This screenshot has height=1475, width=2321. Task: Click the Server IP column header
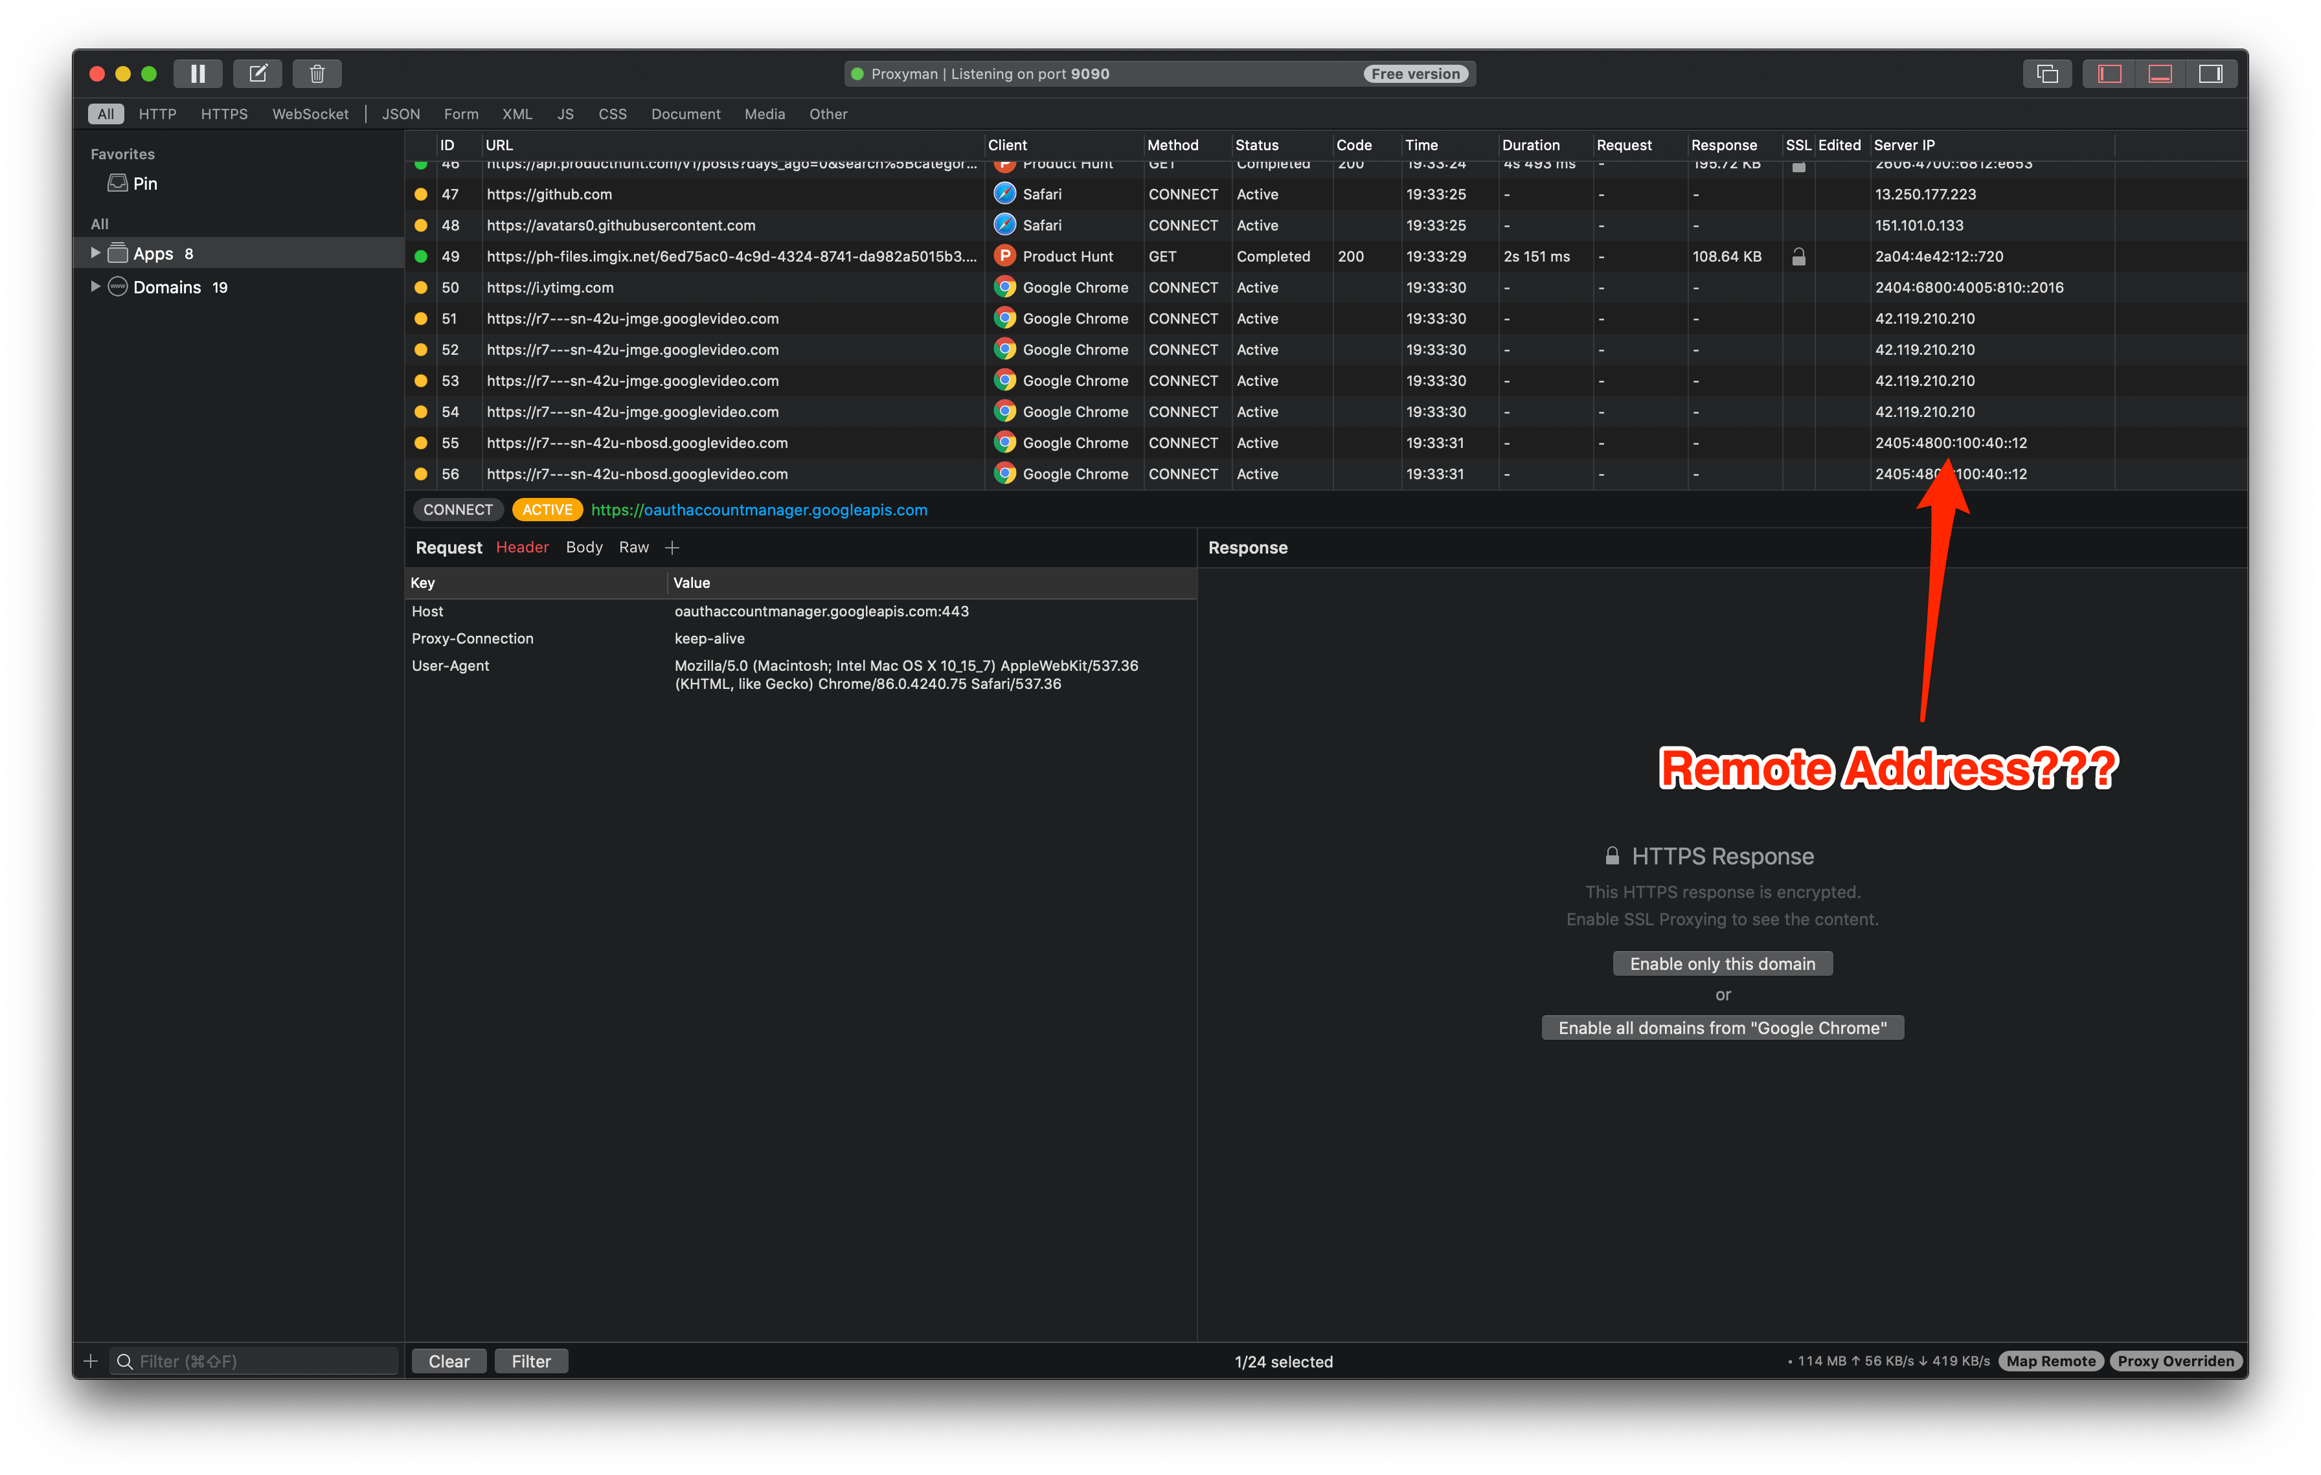click(x=1904, y=144)
